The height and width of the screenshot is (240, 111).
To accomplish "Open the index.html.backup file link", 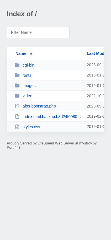I will [x=52, y=117].
